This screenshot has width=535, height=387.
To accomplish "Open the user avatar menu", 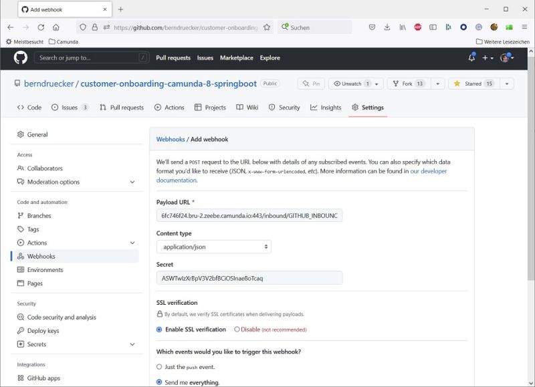I will coord(507,58).
